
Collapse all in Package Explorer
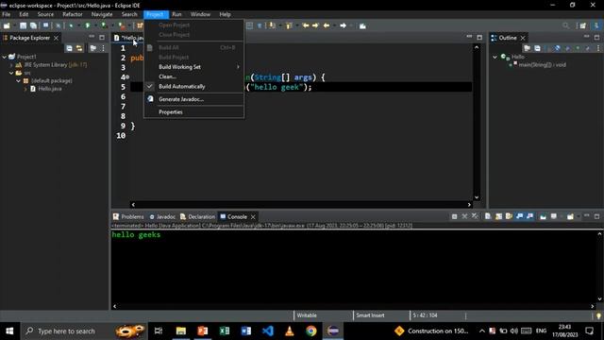tap(69, 48)
